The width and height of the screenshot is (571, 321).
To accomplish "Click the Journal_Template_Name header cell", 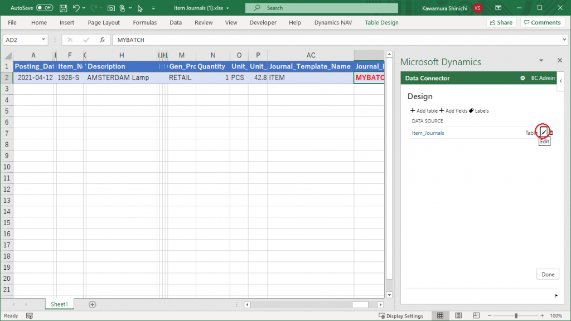I will point(311,67).
